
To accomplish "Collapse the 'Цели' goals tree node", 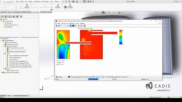I will point(3,54).
